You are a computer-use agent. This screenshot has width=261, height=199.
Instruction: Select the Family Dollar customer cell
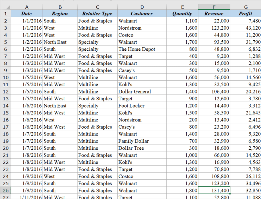pyautogui.click(x=142, y=141)
